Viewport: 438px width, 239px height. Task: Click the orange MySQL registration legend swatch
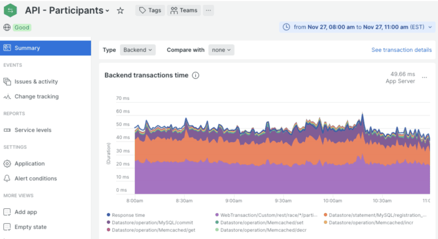tap(326, 215)
